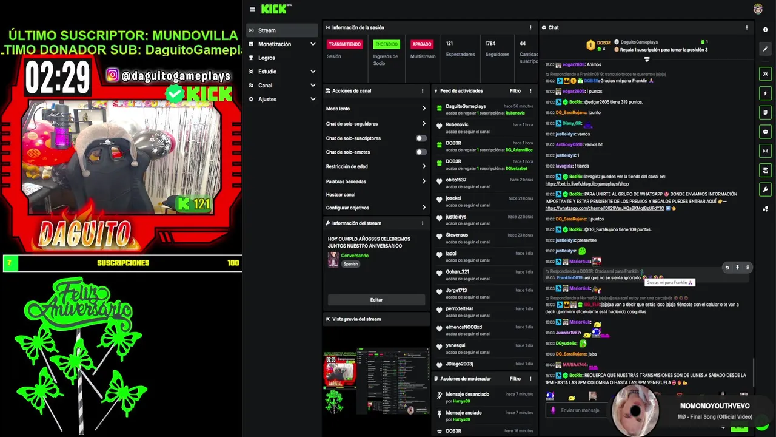Open WhatsApp channel link in chat

click(604, 208)
